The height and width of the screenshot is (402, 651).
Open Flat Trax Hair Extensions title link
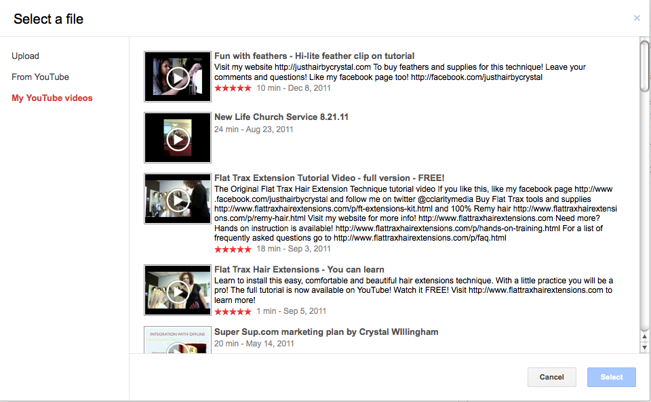pos(299,270)
